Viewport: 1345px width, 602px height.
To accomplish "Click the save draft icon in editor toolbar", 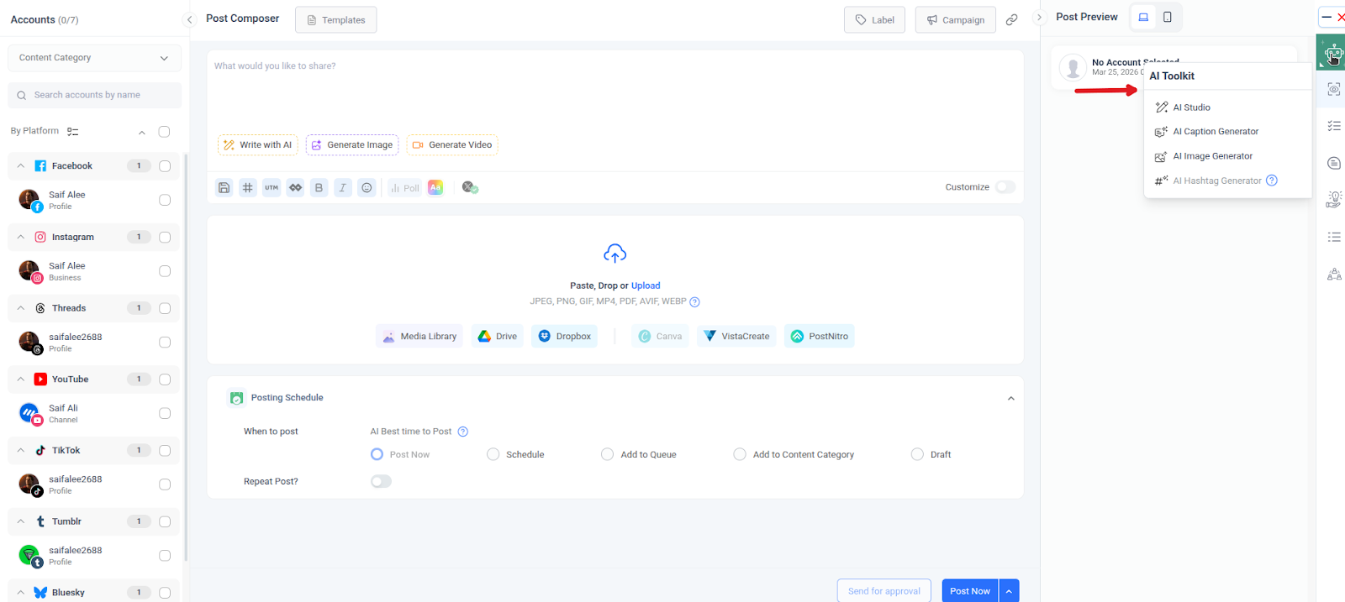I will point(224,188).
